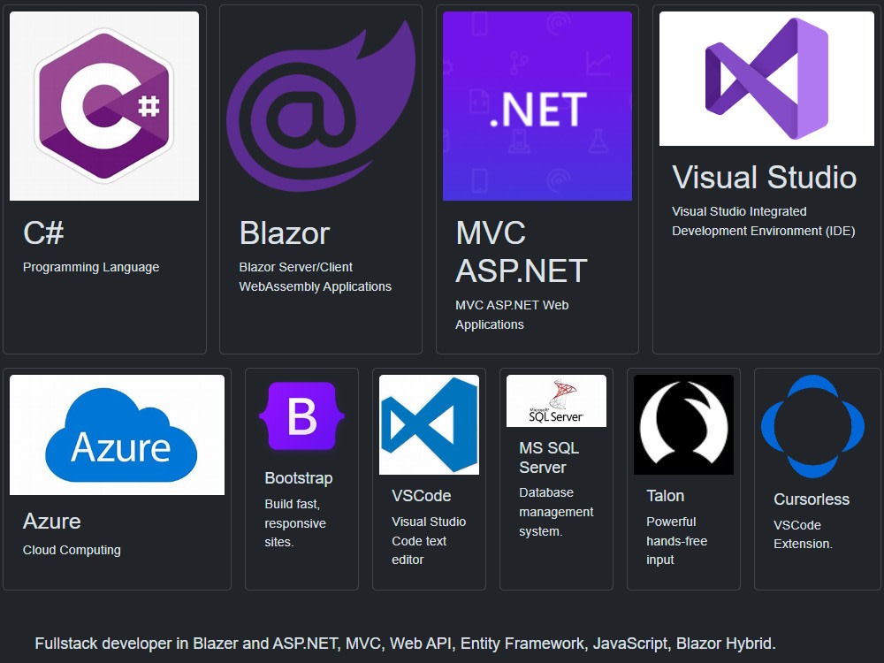Click the C# hexagon logo image

pos(104,106)
